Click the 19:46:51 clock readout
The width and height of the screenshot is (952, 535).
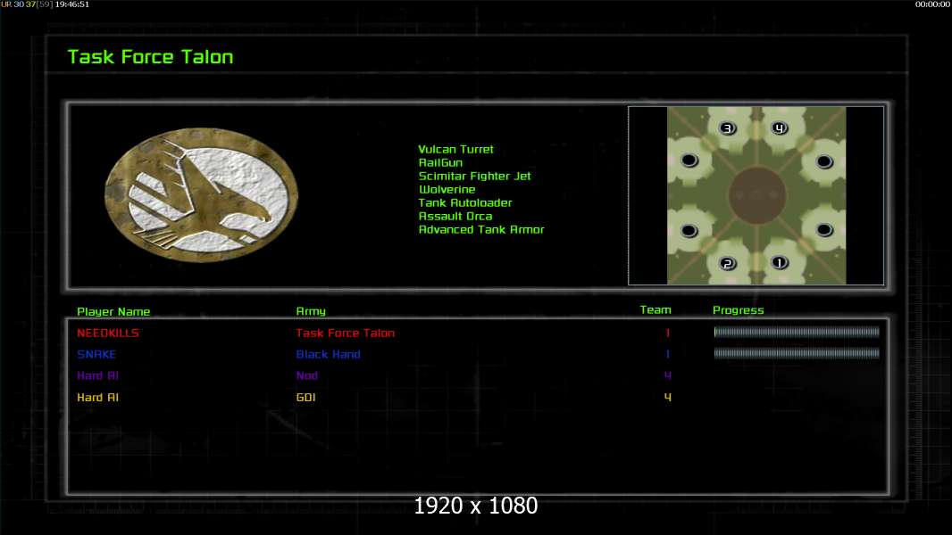point(71,4)
